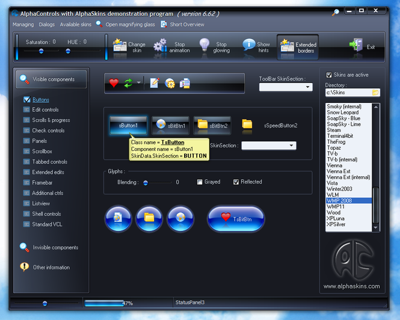Click the Short Overview menu item
The image size is (400, 320).
click(x=187, y=25)
